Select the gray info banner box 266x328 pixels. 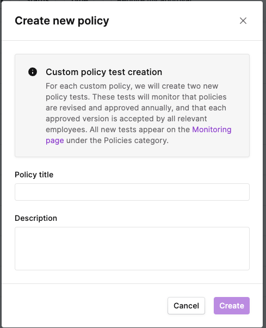click(x=132, y=106)
